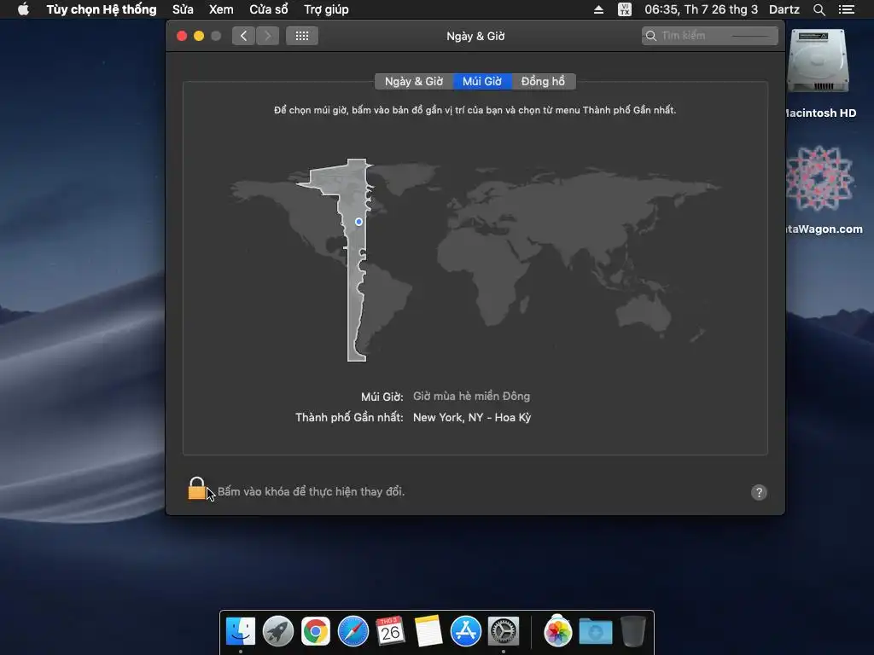
Task: Click the 'Thành phố Gần nhất:' label
Action: (349, 417)
